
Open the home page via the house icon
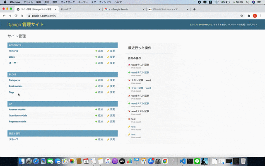coord(22,16)
